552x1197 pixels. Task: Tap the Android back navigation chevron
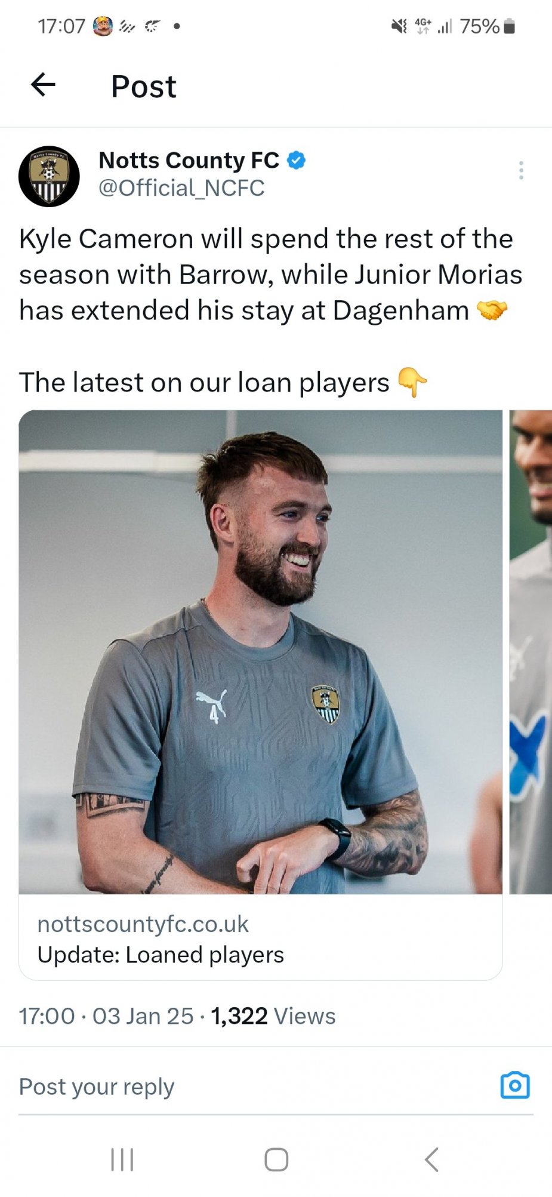[431, 1159]
